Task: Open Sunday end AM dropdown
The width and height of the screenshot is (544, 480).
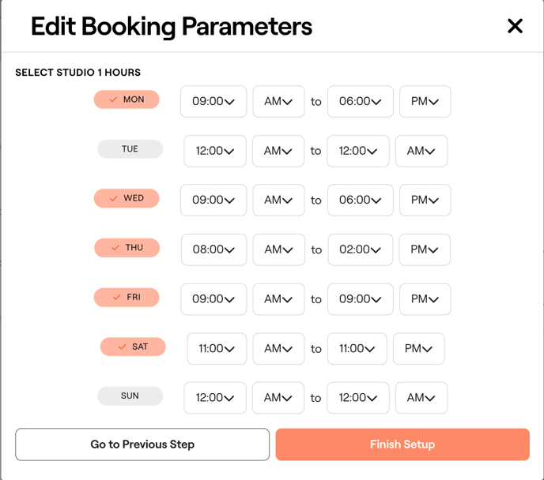Action: [x=421, y=398]
